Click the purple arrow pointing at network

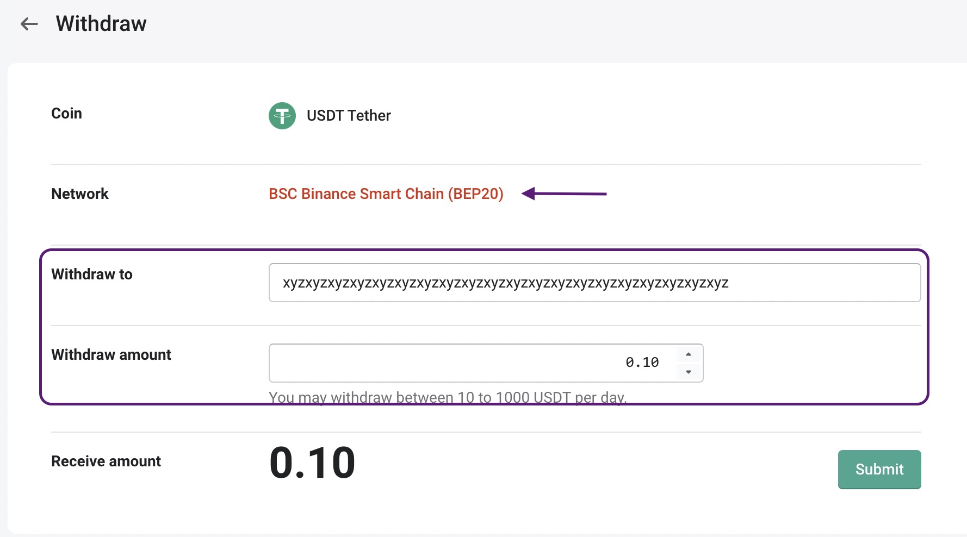(564, 193)
